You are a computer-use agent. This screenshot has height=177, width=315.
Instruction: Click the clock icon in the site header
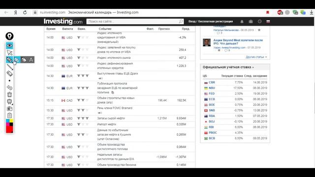[x=259, y=21]
